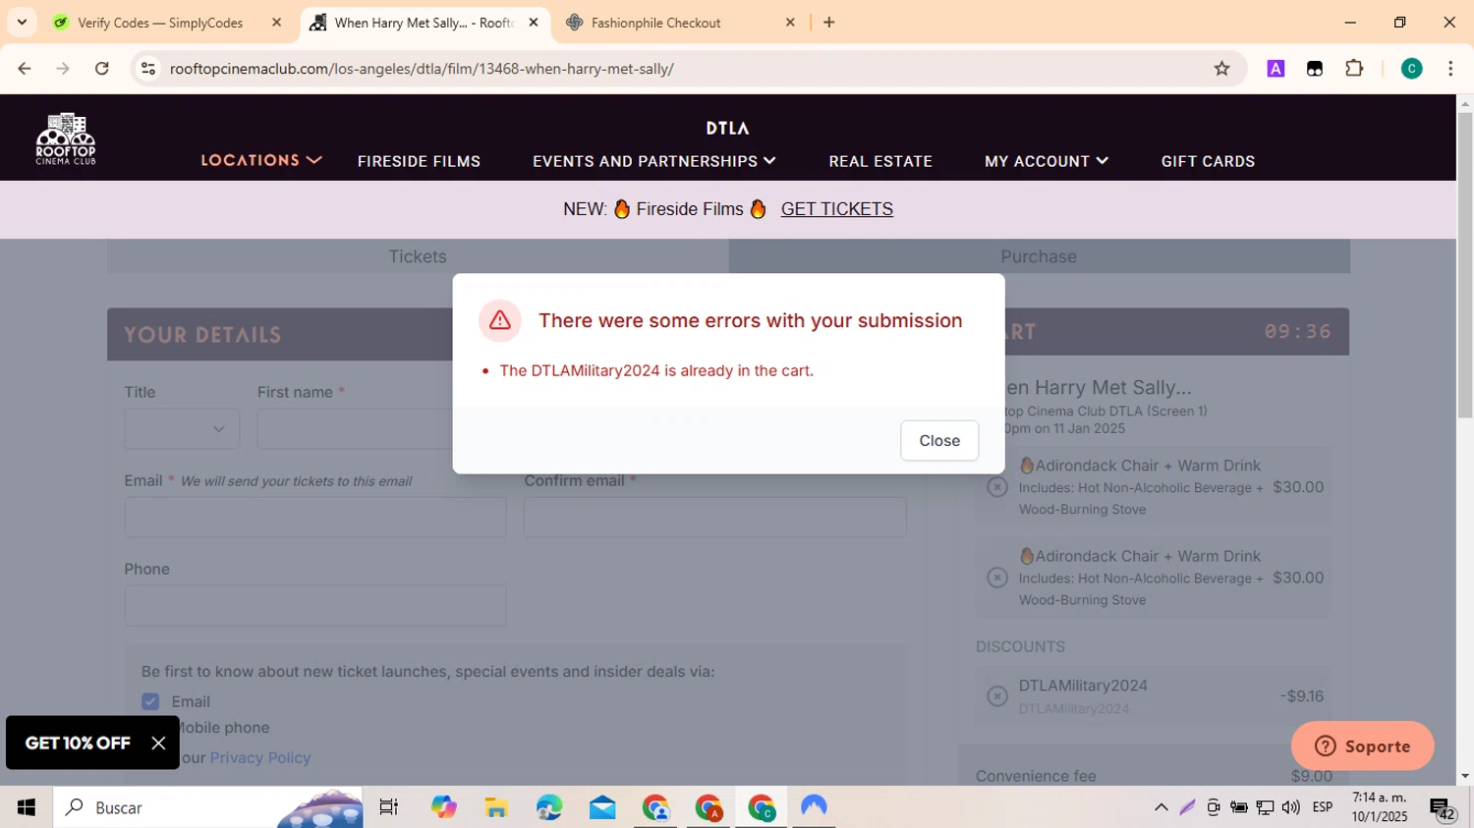Remove the first Adirondack Chair ticket
The width and height of the screenshot is (1474, 828).
click(x=997, y=487)
